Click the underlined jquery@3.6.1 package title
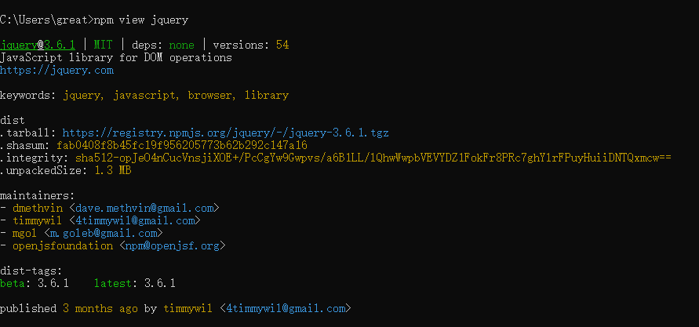 (x=38, y=45)
